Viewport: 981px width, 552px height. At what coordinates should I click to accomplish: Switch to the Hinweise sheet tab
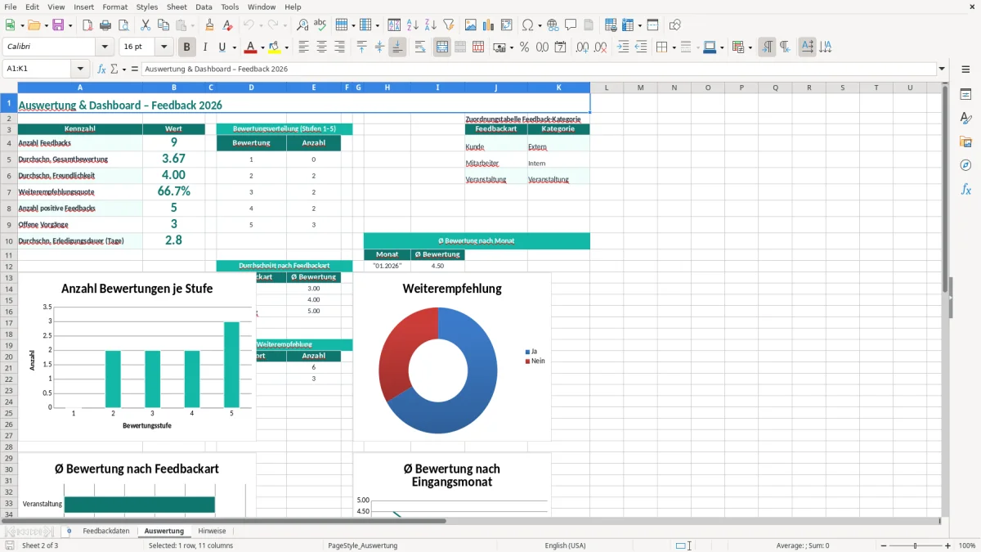point(212,531)
